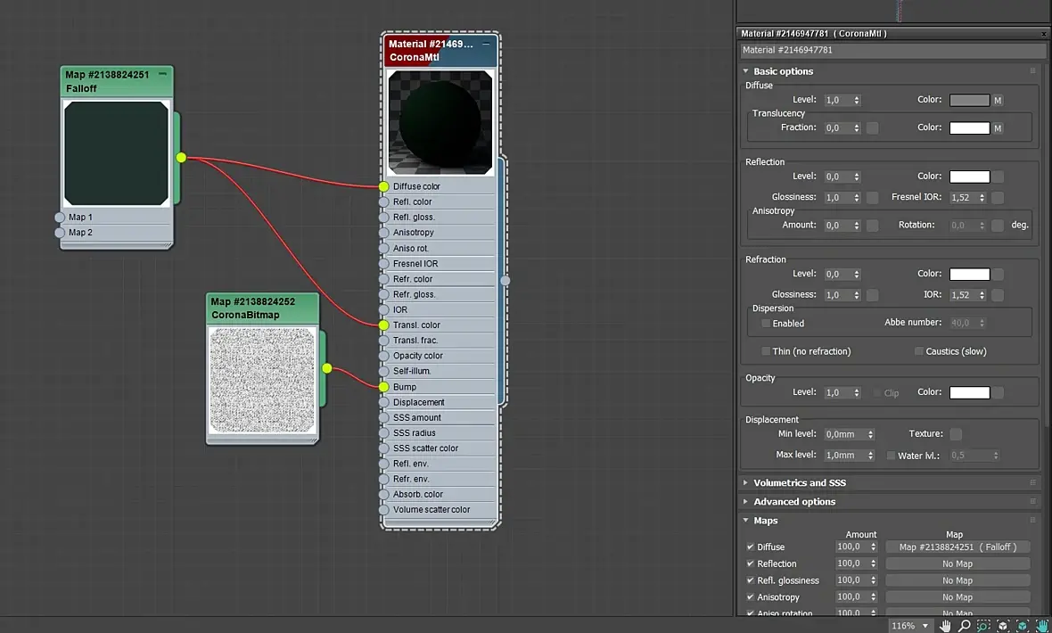The image size is (1052, 633).
Task: Expand the Advanced options rollout
Action: coord(794,502)
